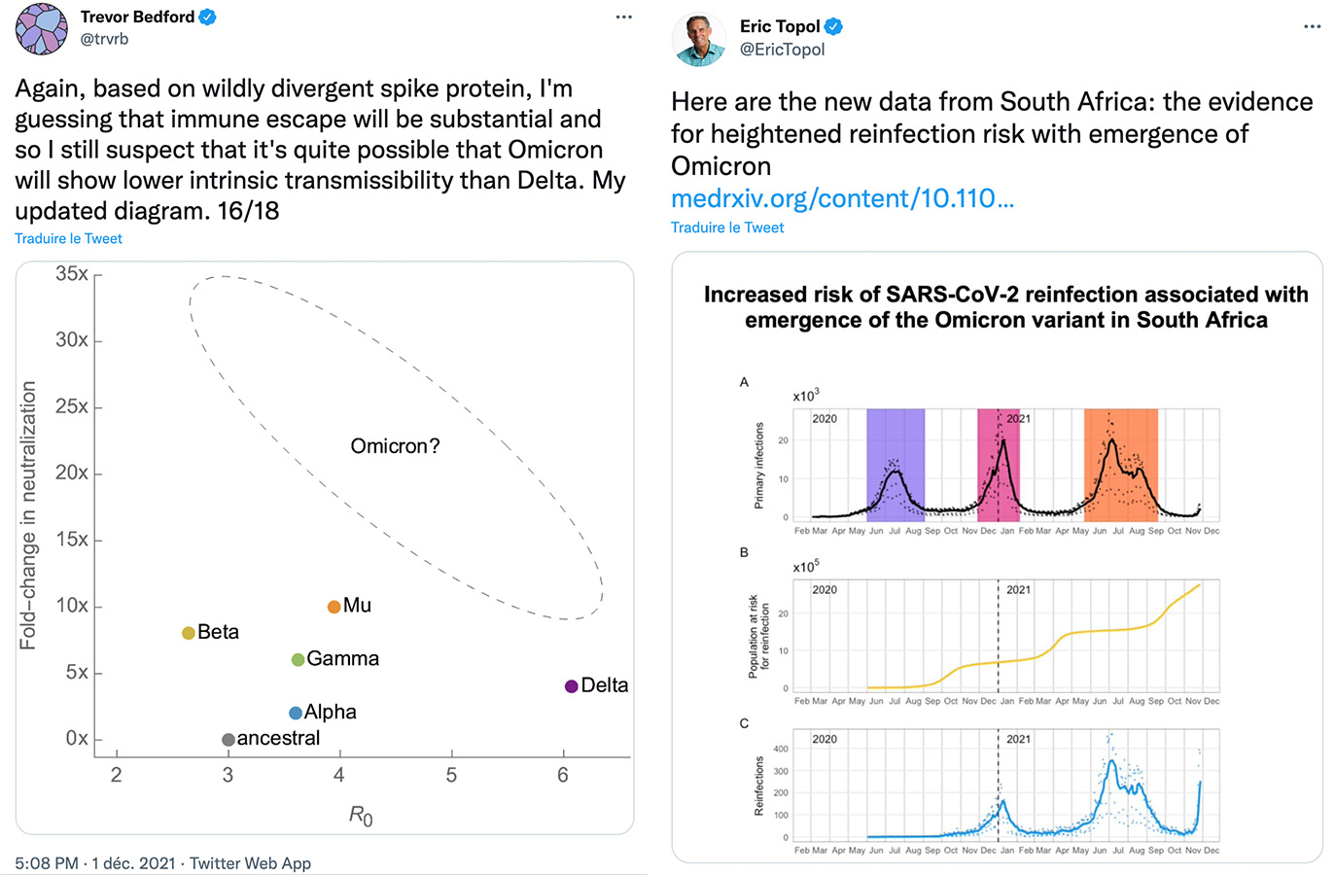Click the @trvrb handle

click(x=104, y=39)
